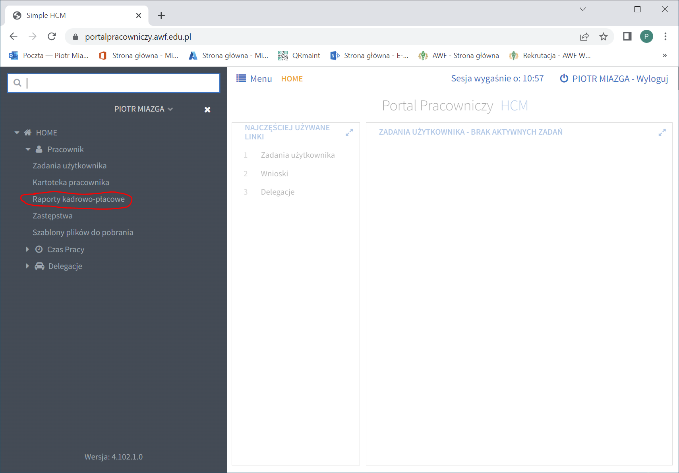Open Szablony plików do pobrania

click(x=83, y=232)
